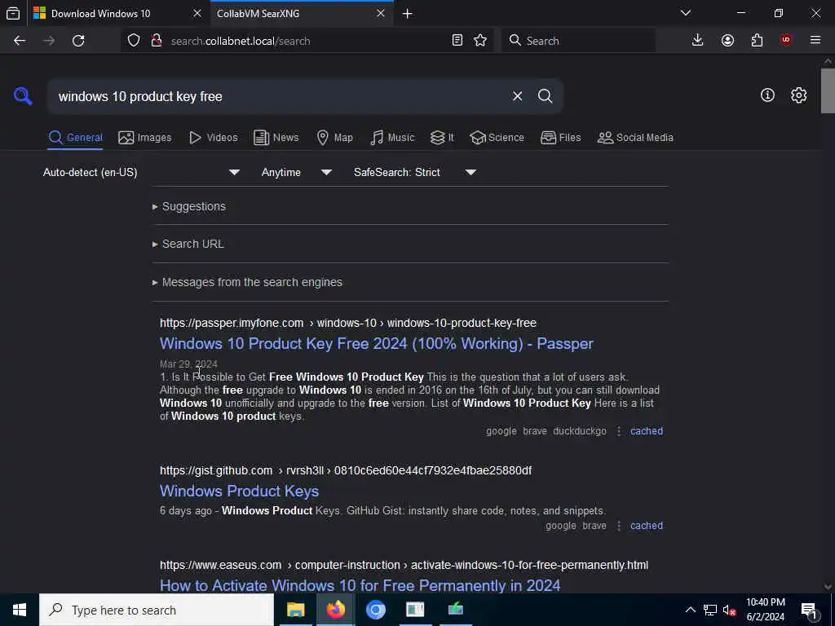Open the tracking protection shield icon
The height and width of the screenshot is (626, 835).
tap(134, 41)
